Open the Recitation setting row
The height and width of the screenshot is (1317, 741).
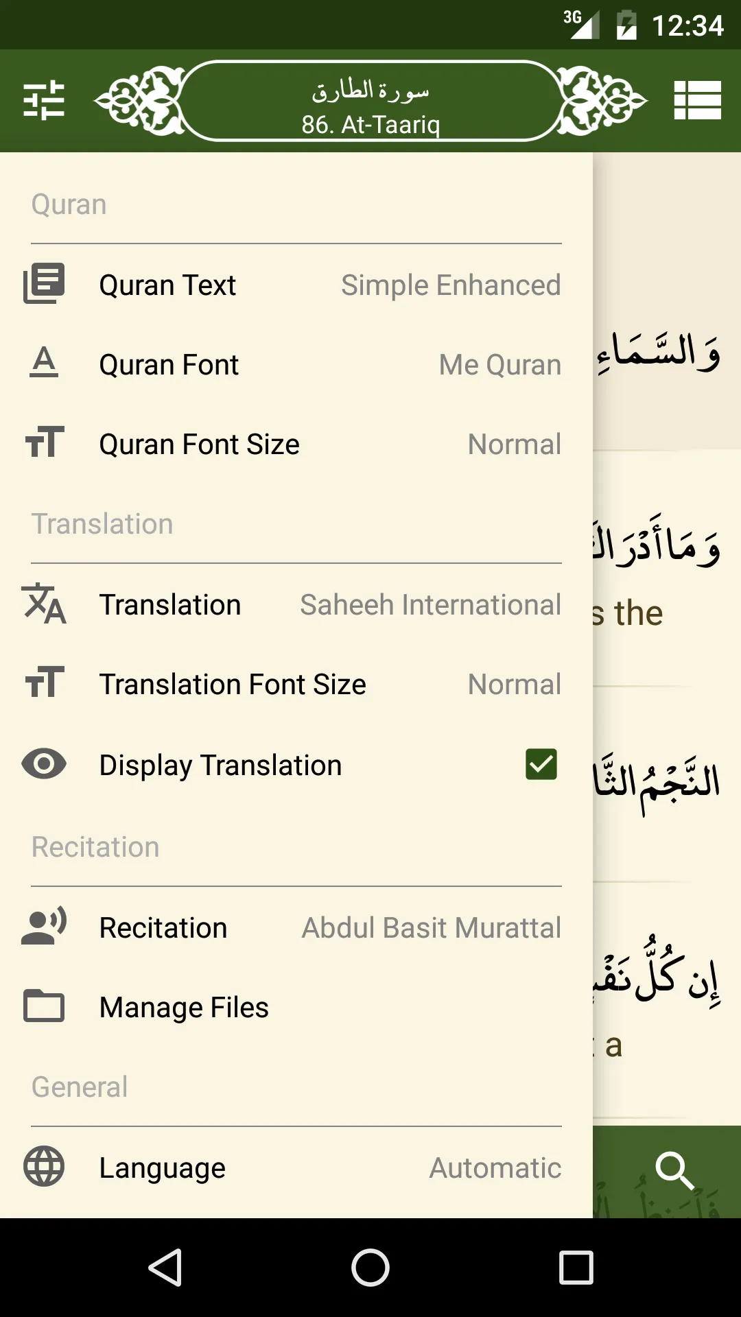coord(296,927)
